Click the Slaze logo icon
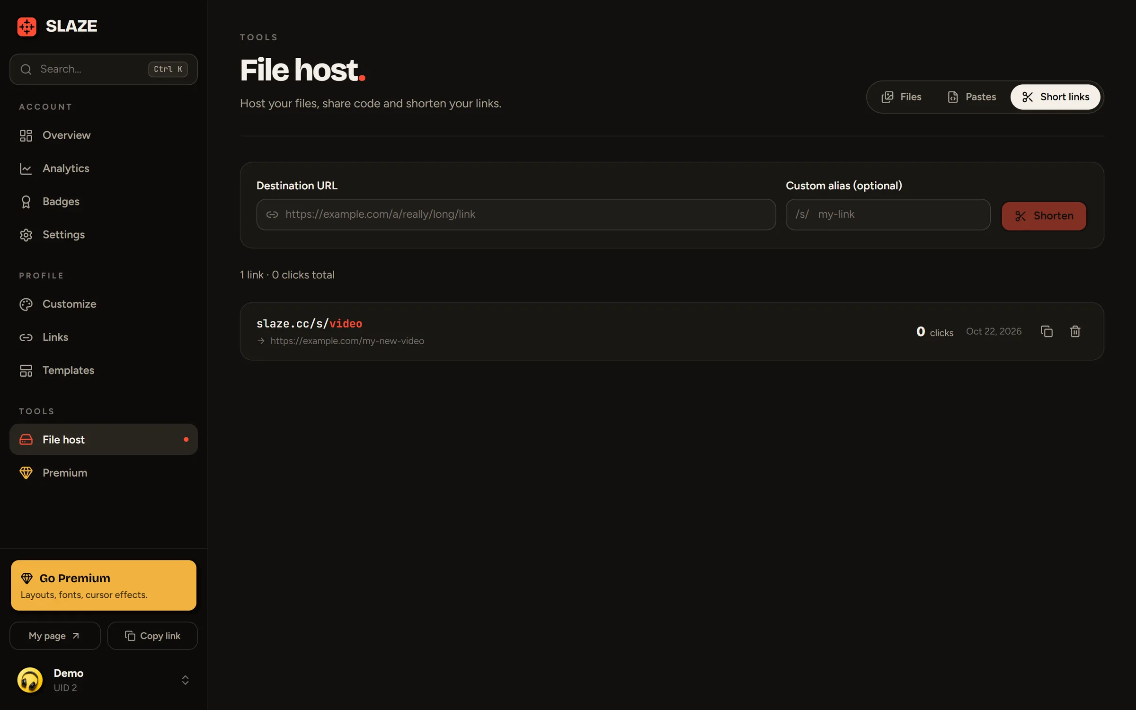 pyautogui.click(x=27, y=27)
